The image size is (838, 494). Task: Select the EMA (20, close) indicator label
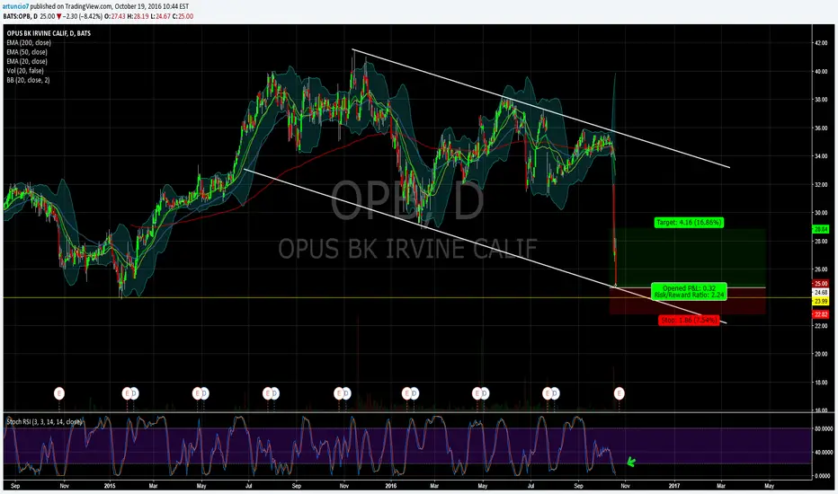[x=27, y=61]
